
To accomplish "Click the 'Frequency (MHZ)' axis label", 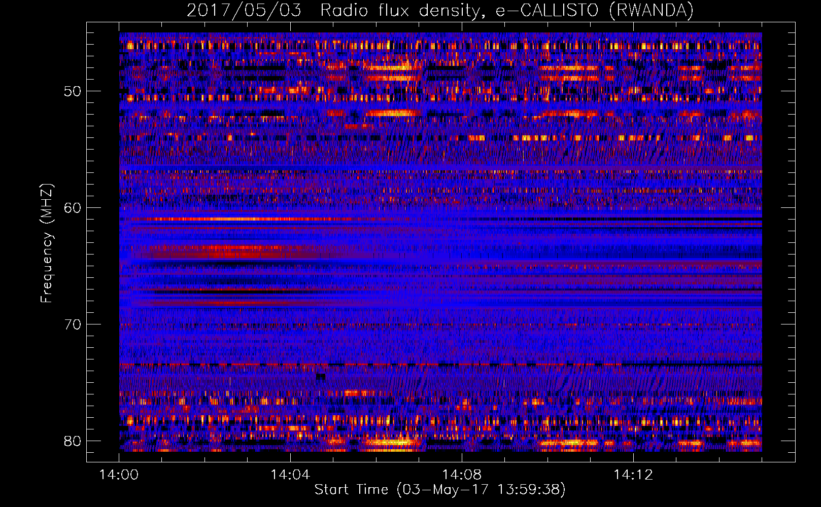I will [x=46, y=243].
